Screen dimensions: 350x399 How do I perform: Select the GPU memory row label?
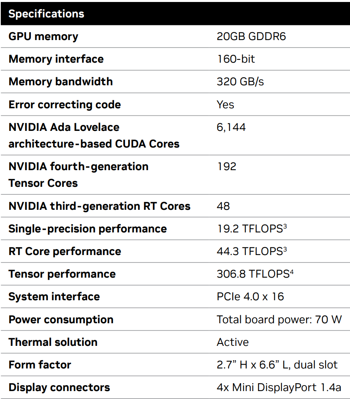(43, 36)
